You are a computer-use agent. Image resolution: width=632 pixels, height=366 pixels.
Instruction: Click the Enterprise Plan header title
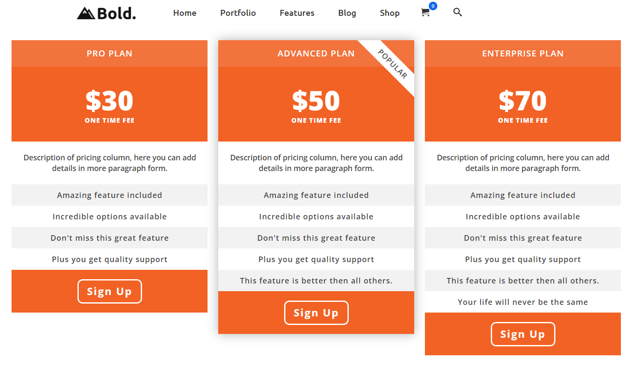click(523, 53)
